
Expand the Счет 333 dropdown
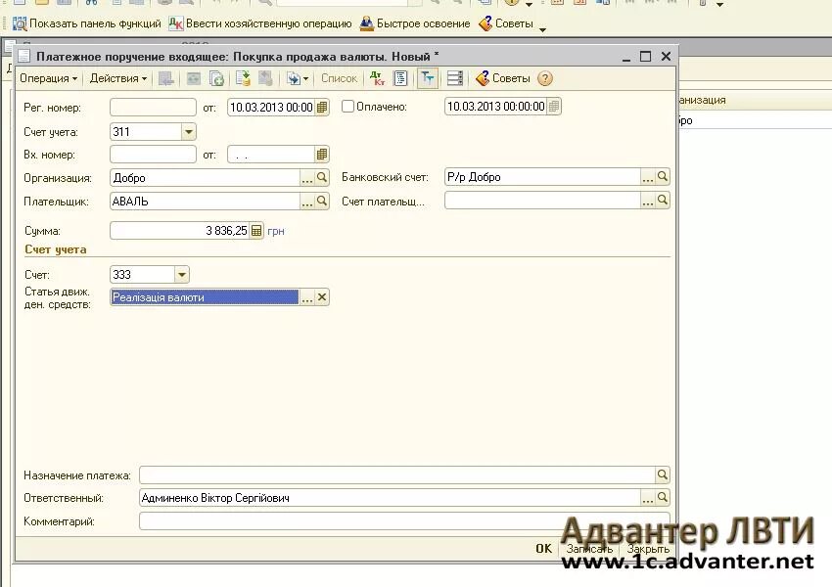click(181, 274)
